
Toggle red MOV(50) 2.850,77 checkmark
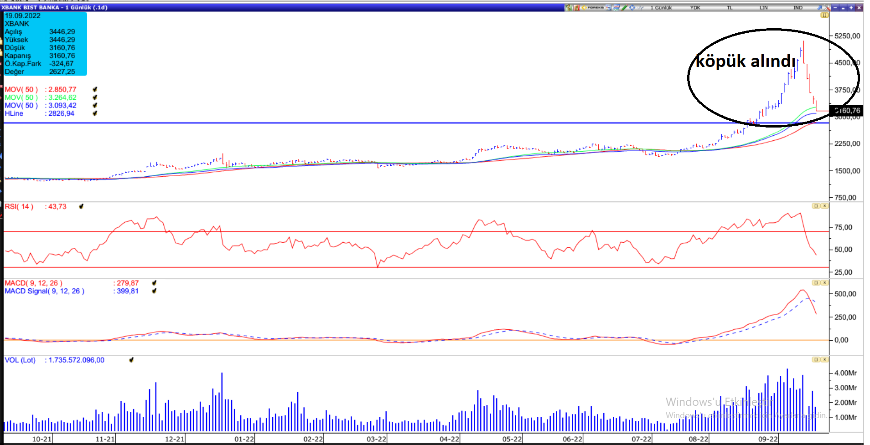(95, 89)
